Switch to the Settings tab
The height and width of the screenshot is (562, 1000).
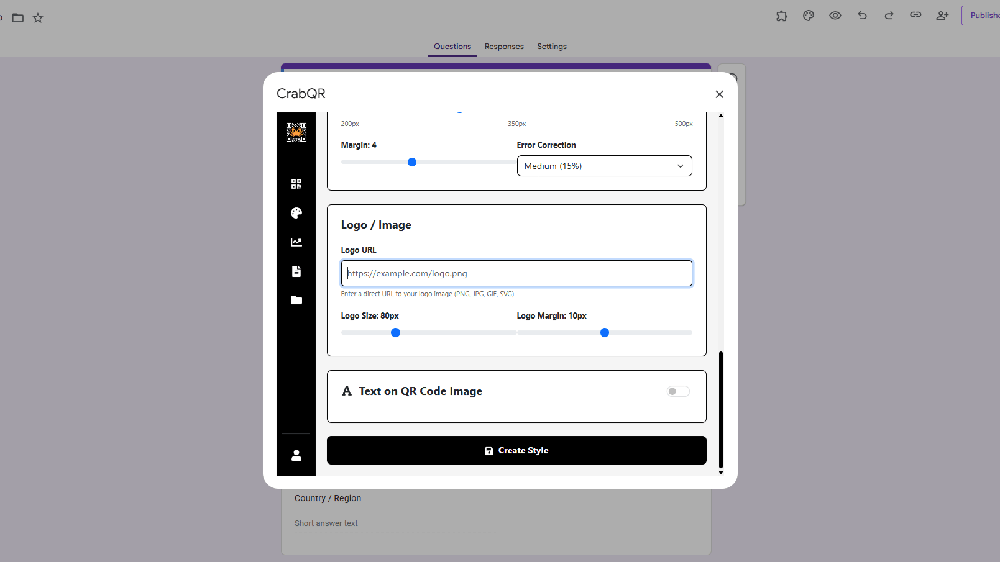click(x=551, y=47)
